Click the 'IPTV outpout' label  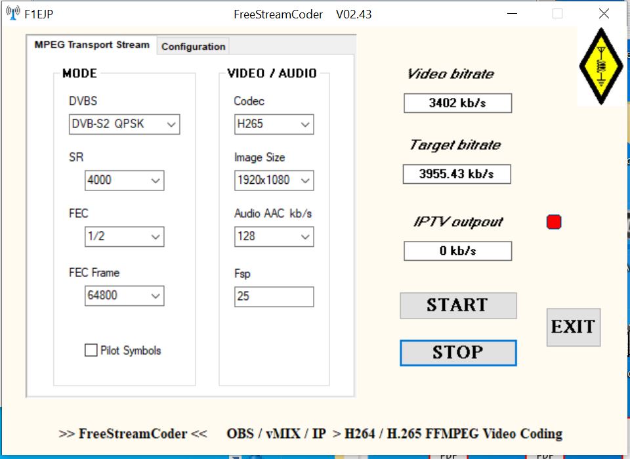coord(458,222)
